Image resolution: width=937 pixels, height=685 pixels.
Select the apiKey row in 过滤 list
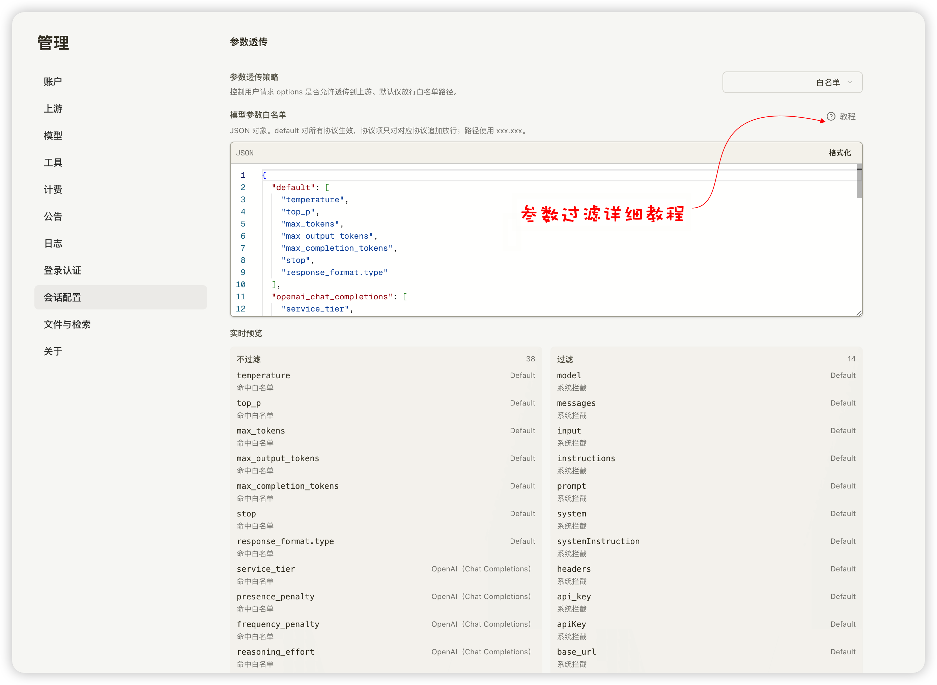coord(706,630)
